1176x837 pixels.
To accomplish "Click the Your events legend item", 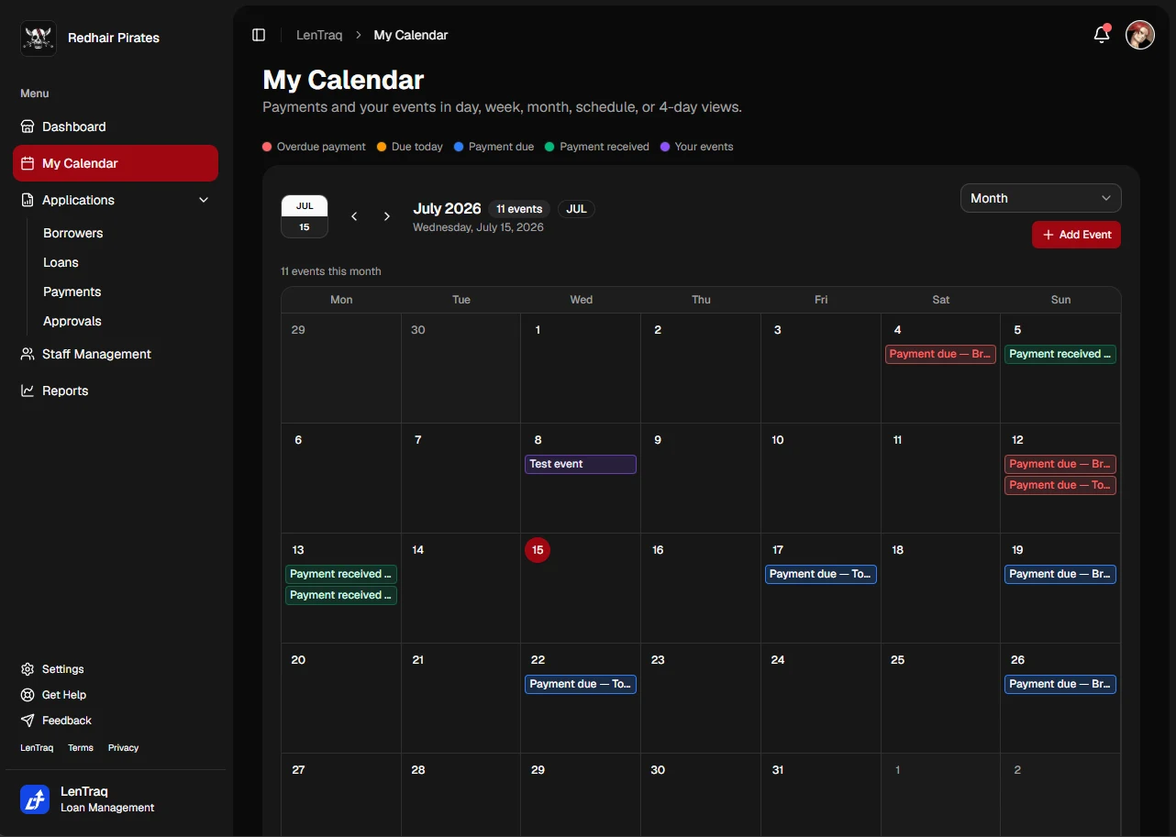I will (697, 147).
